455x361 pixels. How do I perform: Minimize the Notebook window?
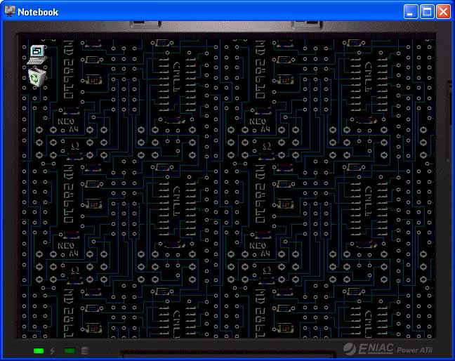click(411, 12)
